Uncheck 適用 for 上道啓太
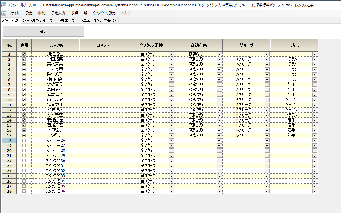This screenshot has width=341, height=213. point(24,135)
